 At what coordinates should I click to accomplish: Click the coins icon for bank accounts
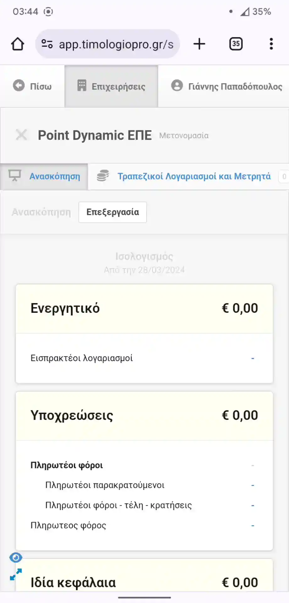pos(103,176)
